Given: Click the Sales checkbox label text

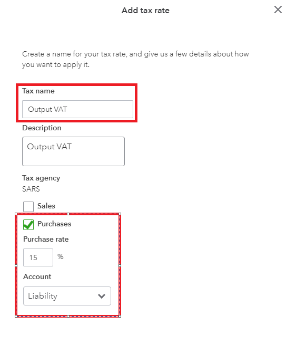Looking at the screenshot, I should pos(46,206).
